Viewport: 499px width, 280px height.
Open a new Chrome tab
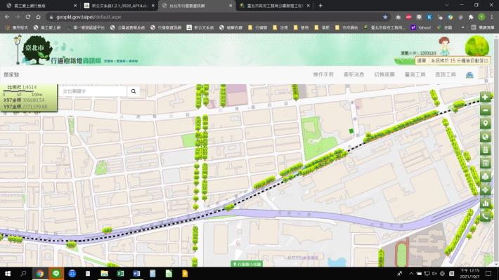[320, 6]
